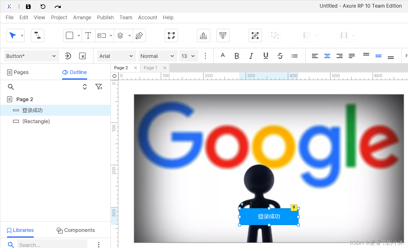Open the form field dropdown arrow

click(111, 36)
